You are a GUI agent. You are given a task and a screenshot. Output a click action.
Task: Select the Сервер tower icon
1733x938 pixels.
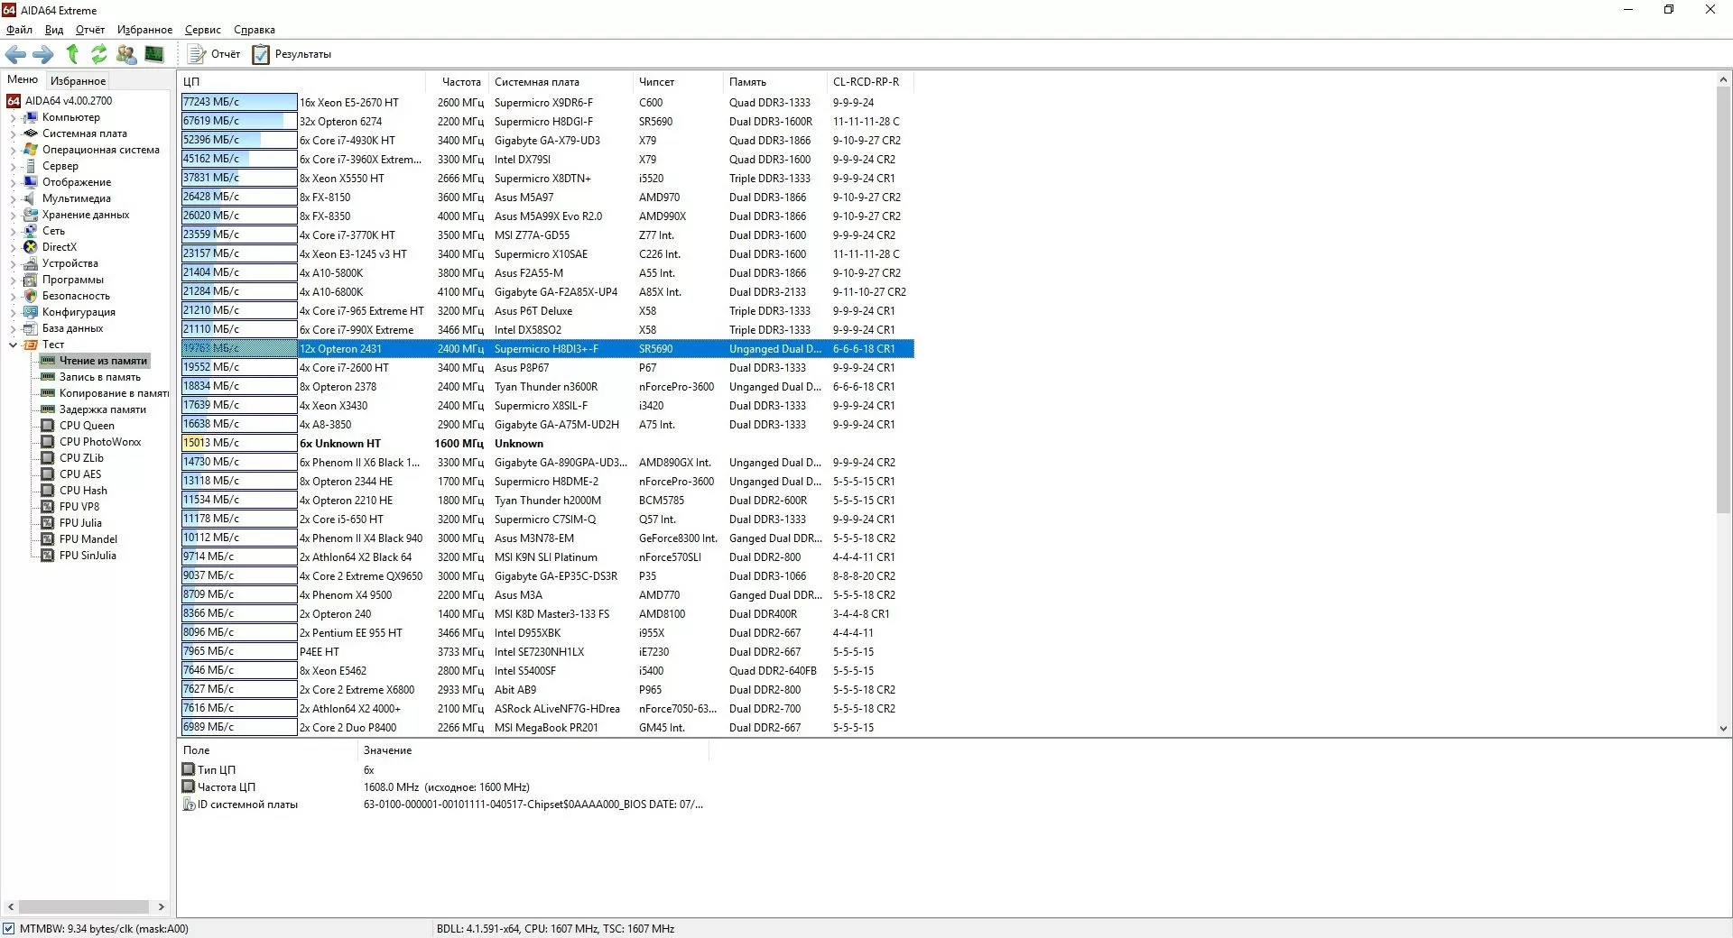pyautogui.click(x=31, y=166)
